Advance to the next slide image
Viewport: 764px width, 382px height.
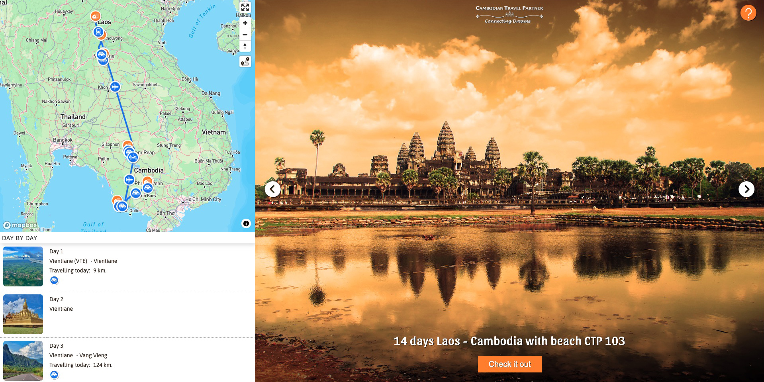[x=746, y=189]
